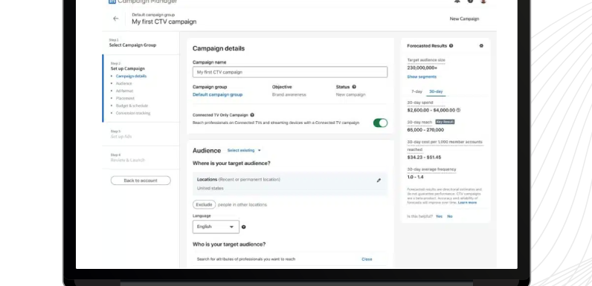
Task: Open Forecasted Results settings gear
Action: point(481,45)
